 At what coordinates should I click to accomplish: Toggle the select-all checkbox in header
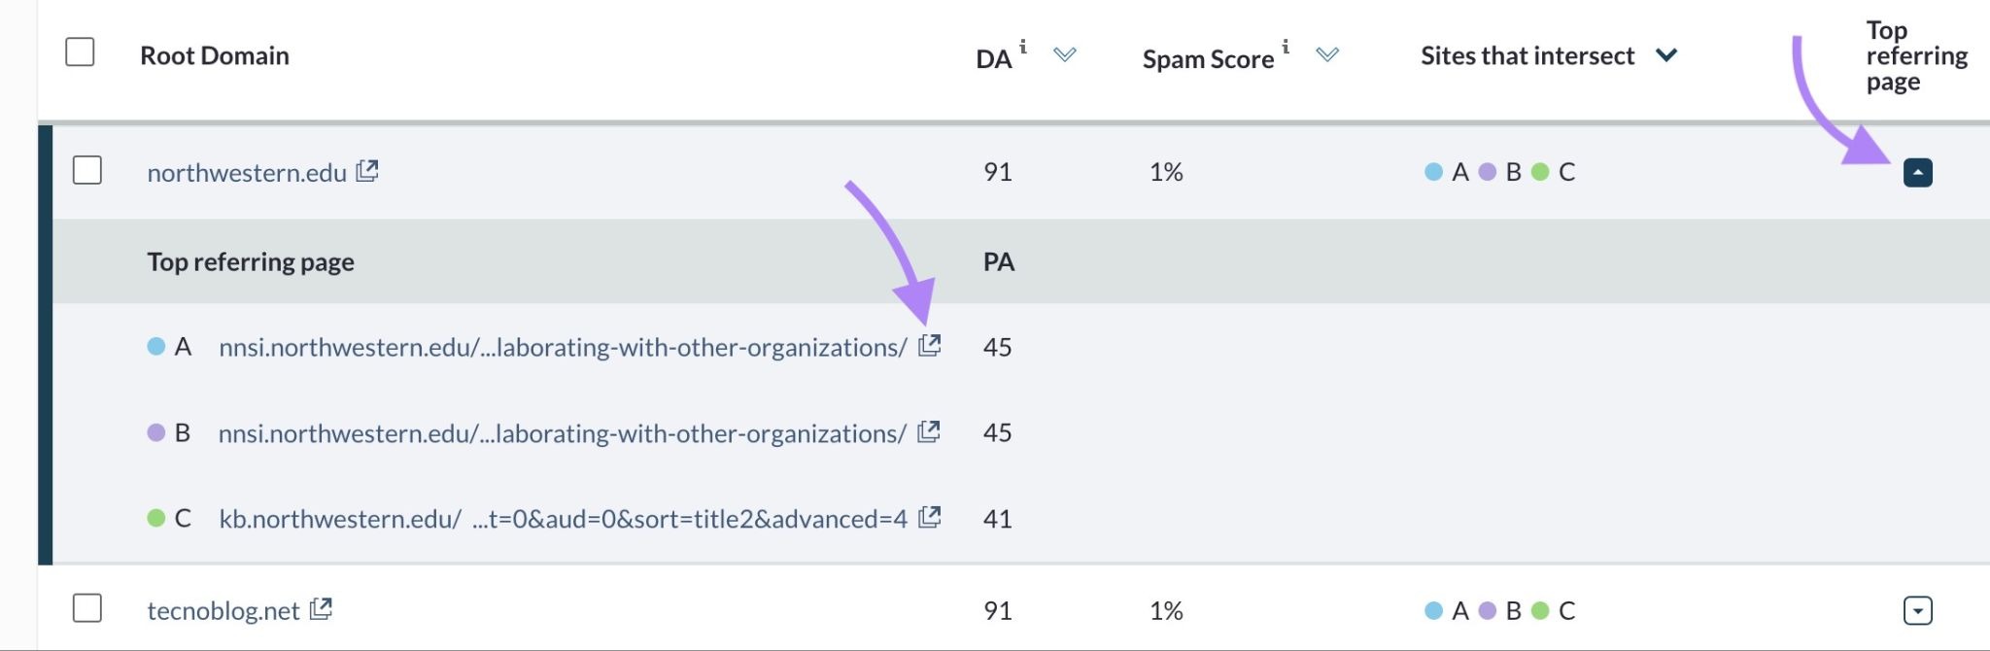(80, 51)
